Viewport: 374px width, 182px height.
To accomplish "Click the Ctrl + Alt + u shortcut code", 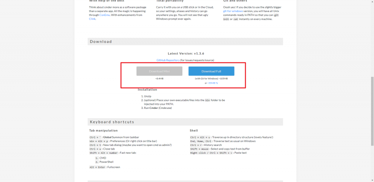I will coord(200,137).
